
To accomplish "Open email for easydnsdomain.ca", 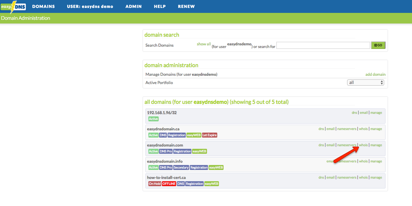I will pyautogui.click(x=331, y=129).
